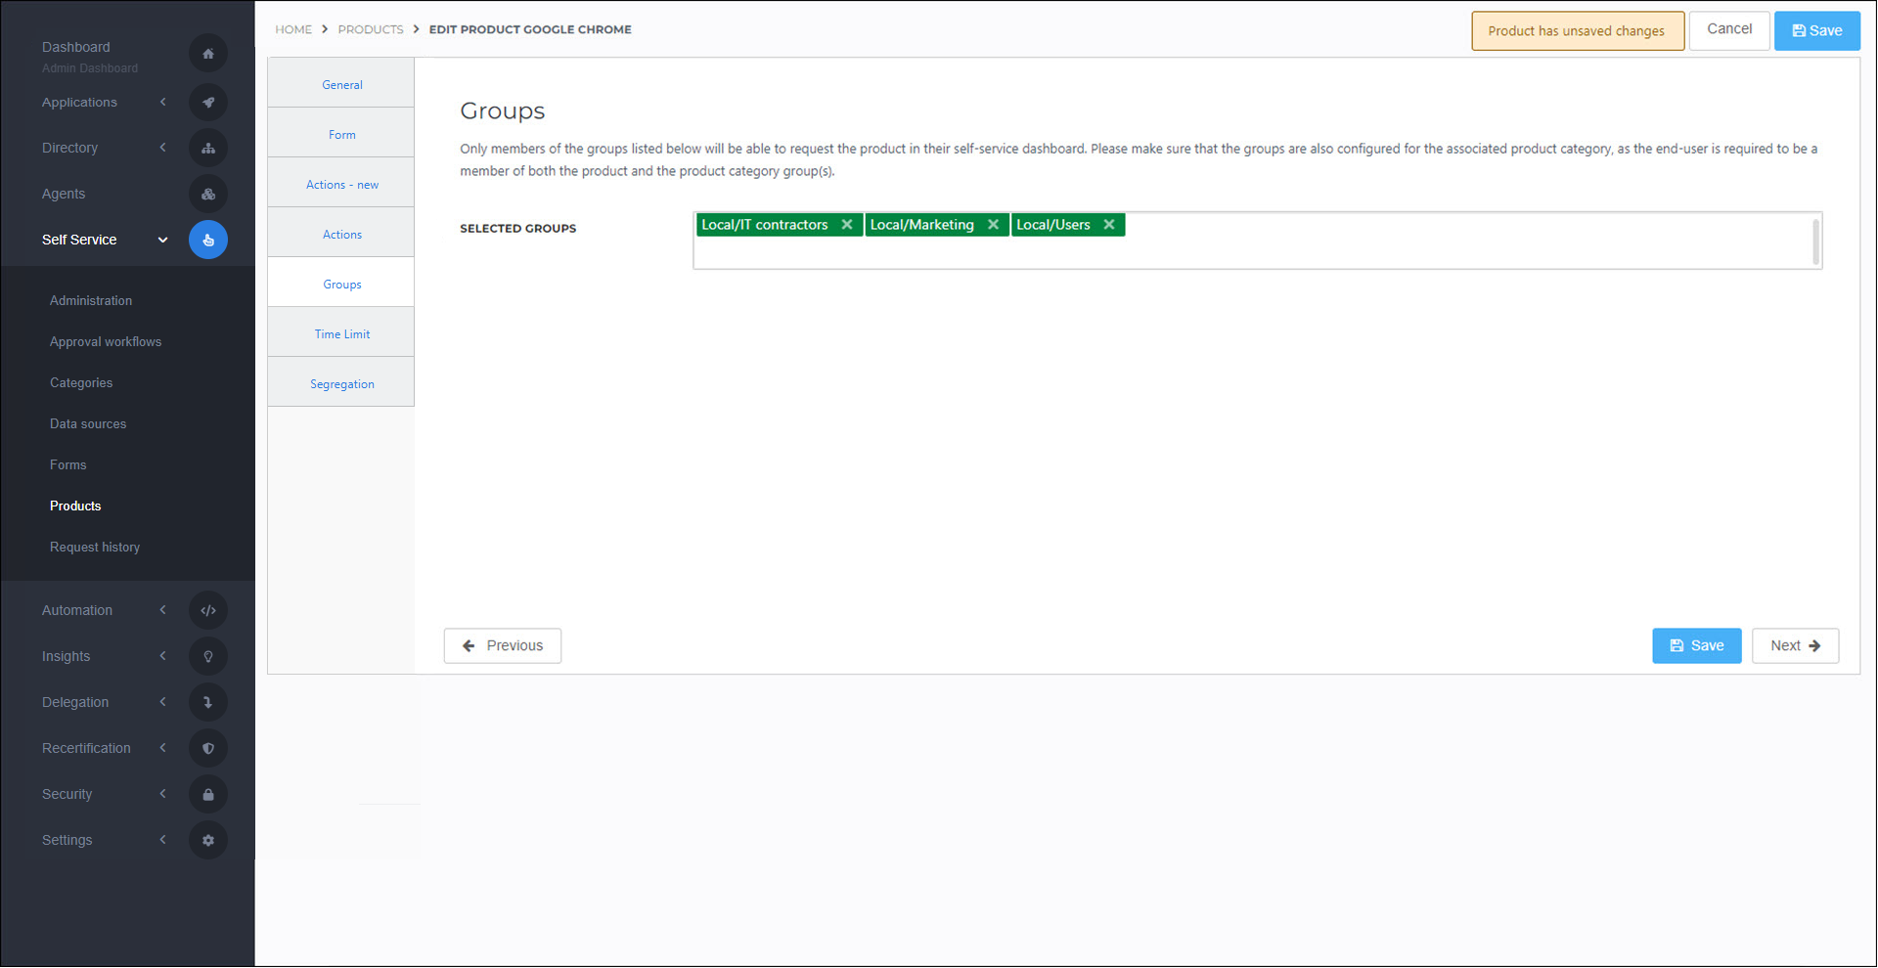Image resolution: width=1878 pixels, height=968 pixels.
Task: Click the Self Service droplet icon
Action: [x=208, y=240]
